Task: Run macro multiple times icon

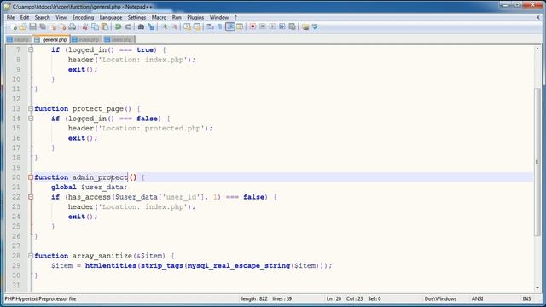Action: (x=282, y=26)
